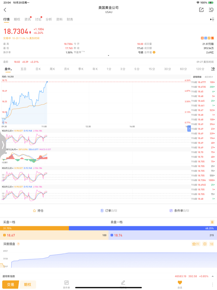Open depth chart target settings icon
217x290 pixels.
pos(205,244)
